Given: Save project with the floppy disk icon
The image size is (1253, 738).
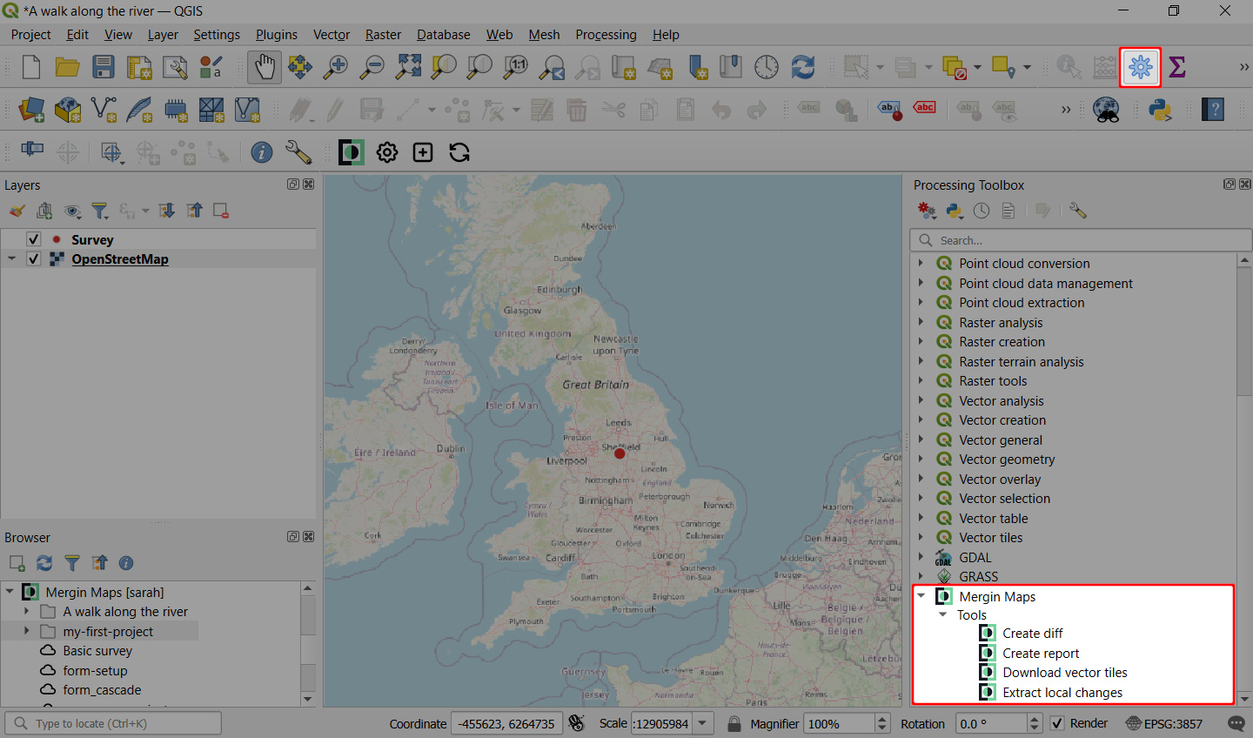Looking at the screenshot, I should coord(104,67).
